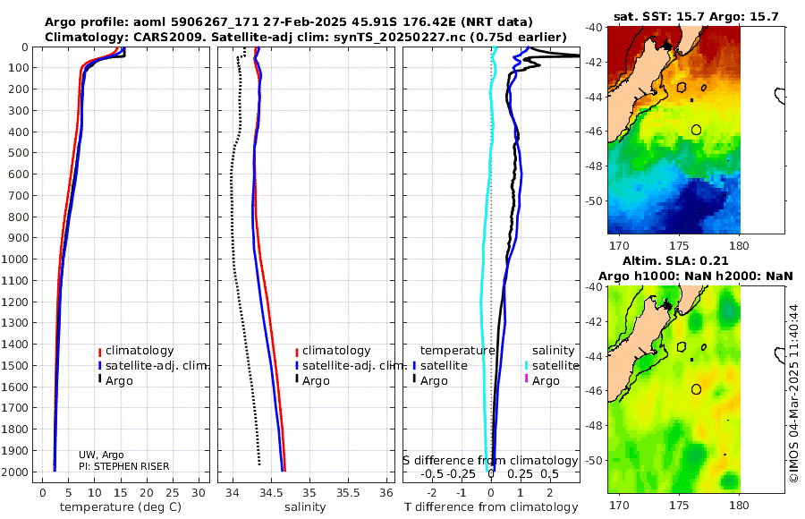Click the 30 tick on temperature axis
The height and width of the screenshot is (519, 805).
tap(199, 492)
